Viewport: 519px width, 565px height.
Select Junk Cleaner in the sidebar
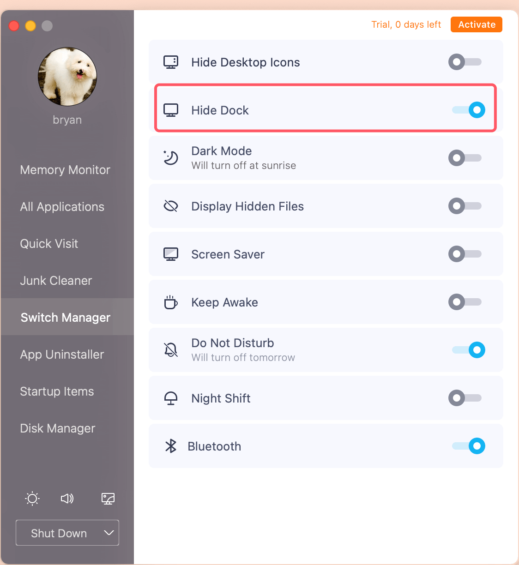click(56, 281)
